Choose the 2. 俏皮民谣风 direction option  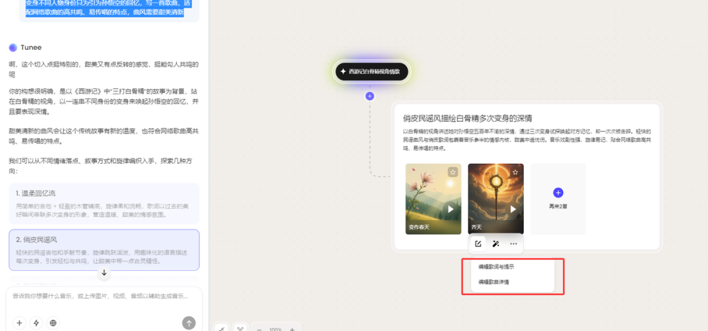[104, 250]
